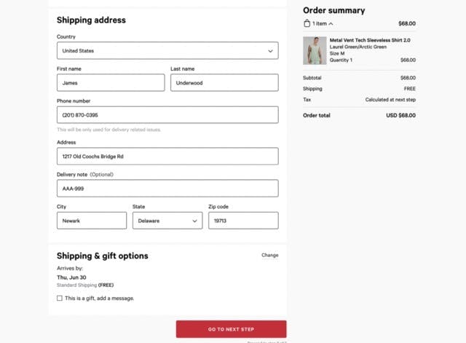This screenshot has width=466, height=343.
Task: Click the shopping bag icon in Order summary
Action: (x=307, y=23)
